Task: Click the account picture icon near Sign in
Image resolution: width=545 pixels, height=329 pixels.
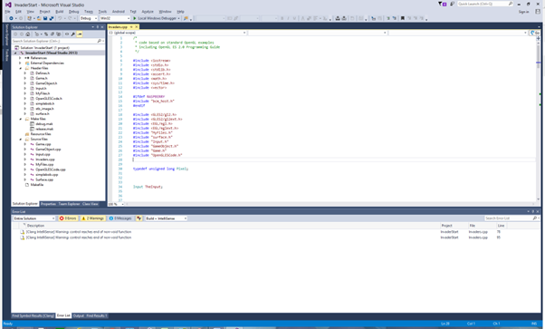Action: pos(538,11)
